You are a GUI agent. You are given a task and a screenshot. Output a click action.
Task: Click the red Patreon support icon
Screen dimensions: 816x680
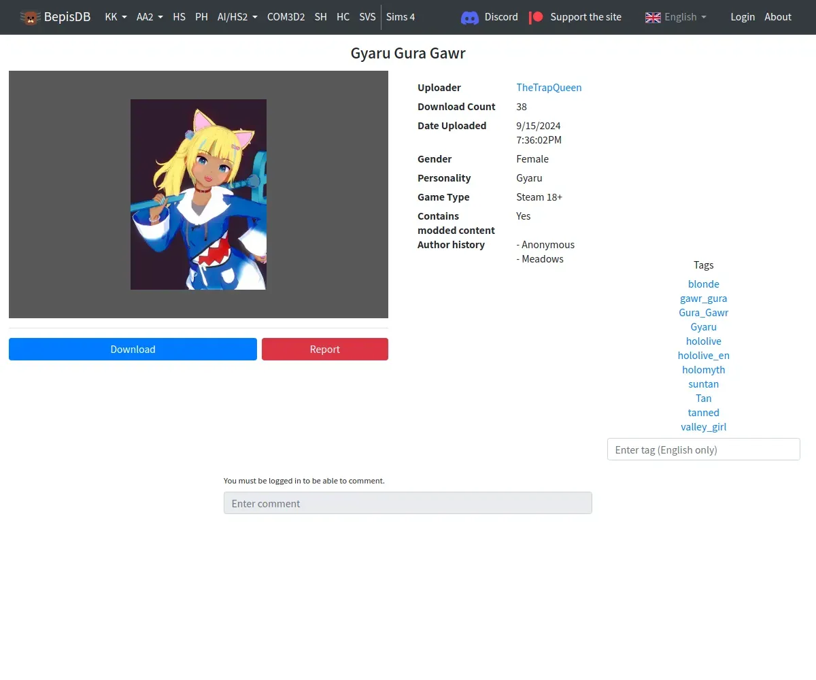coord(537,17)
